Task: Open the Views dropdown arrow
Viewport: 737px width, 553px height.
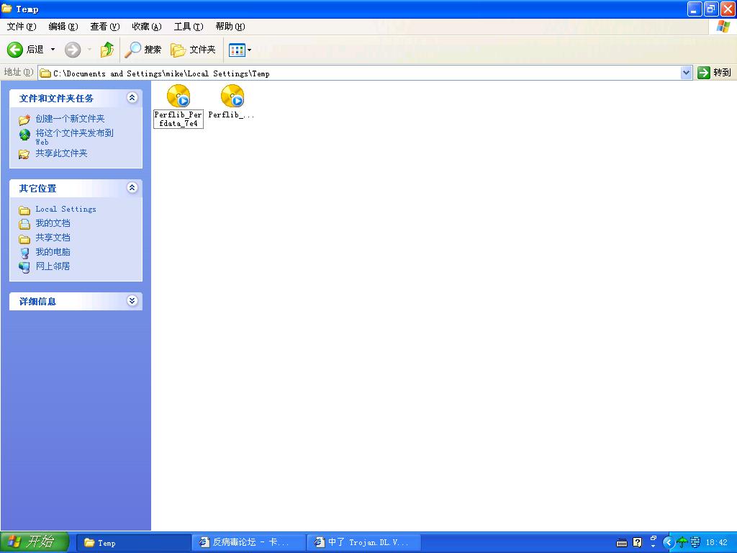Action: click(249, 50)
